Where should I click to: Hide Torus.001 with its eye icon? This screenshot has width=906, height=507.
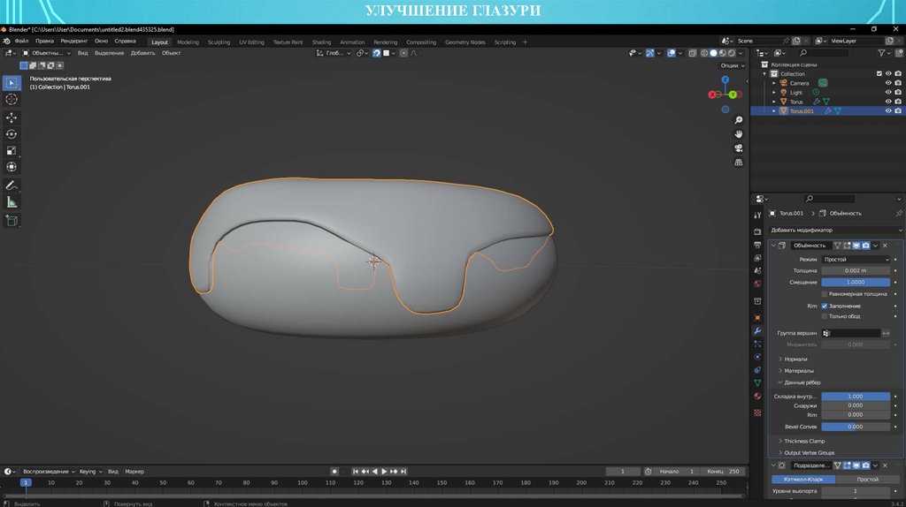pyautogui.click(x=888, y=111)
